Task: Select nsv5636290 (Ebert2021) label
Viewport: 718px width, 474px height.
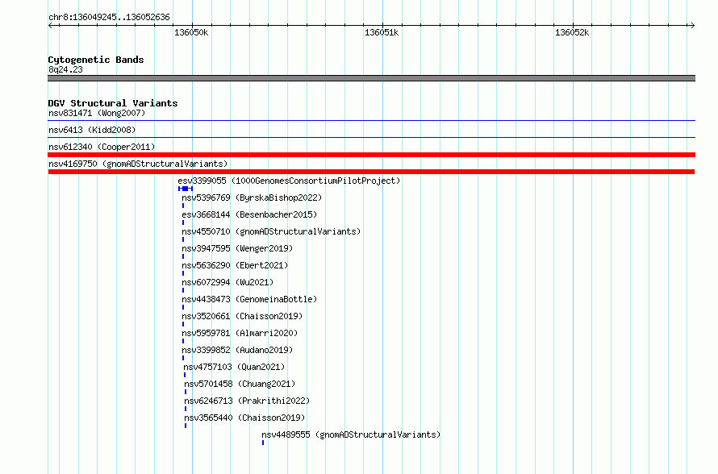Action: pyautogui.click(x=235, y=265)
